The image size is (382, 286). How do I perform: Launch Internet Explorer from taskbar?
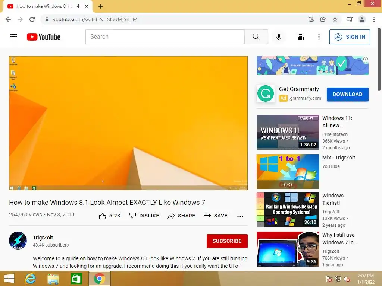pos(31,279)
